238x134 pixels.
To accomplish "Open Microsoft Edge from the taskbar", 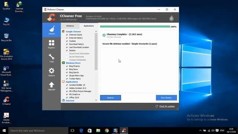I will point(81,131).
